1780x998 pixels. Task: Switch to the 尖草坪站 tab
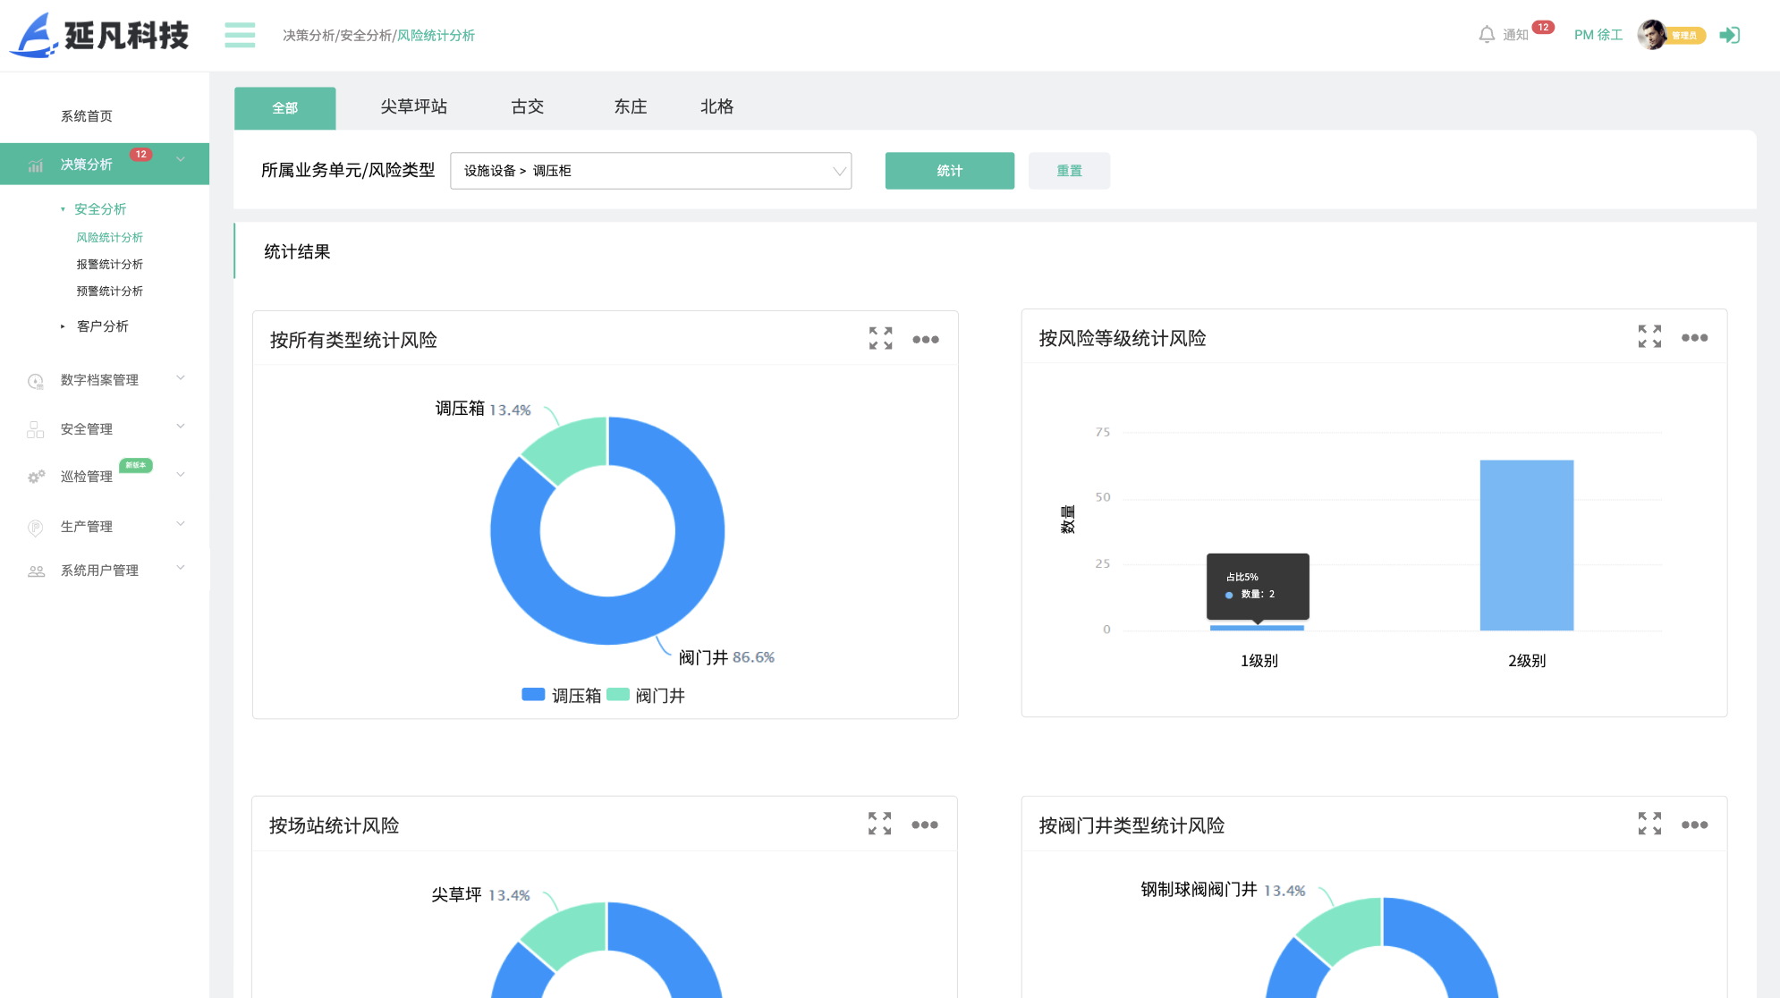(413, 107)
